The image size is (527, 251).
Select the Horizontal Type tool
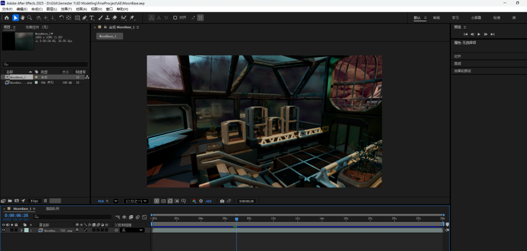tap(91, 18)
